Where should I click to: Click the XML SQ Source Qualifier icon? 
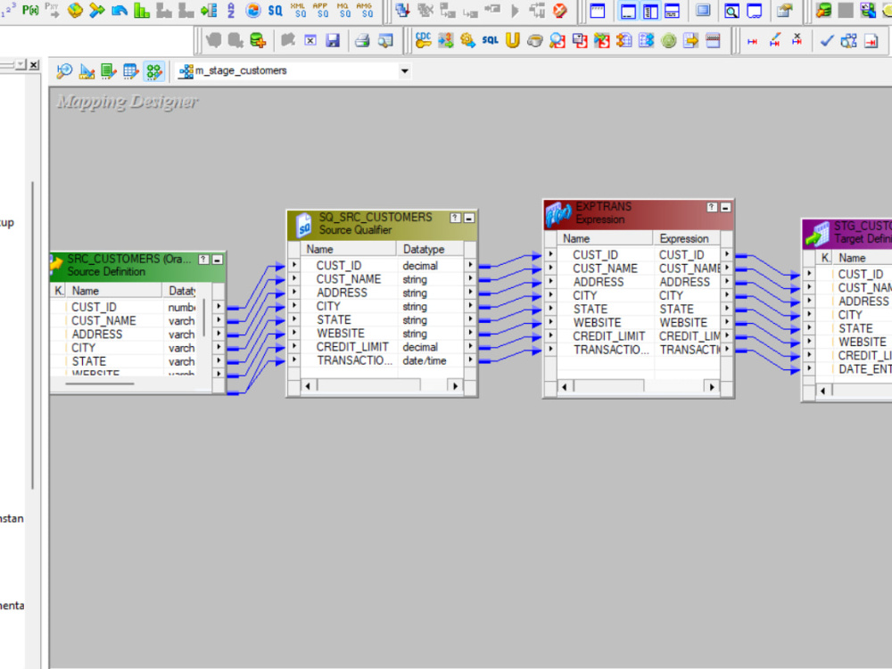(x=298, y=10)
